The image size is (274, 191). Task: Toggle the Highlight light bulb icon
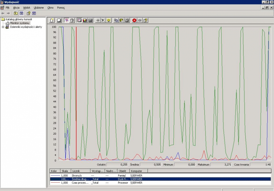(x=109, y=20)
